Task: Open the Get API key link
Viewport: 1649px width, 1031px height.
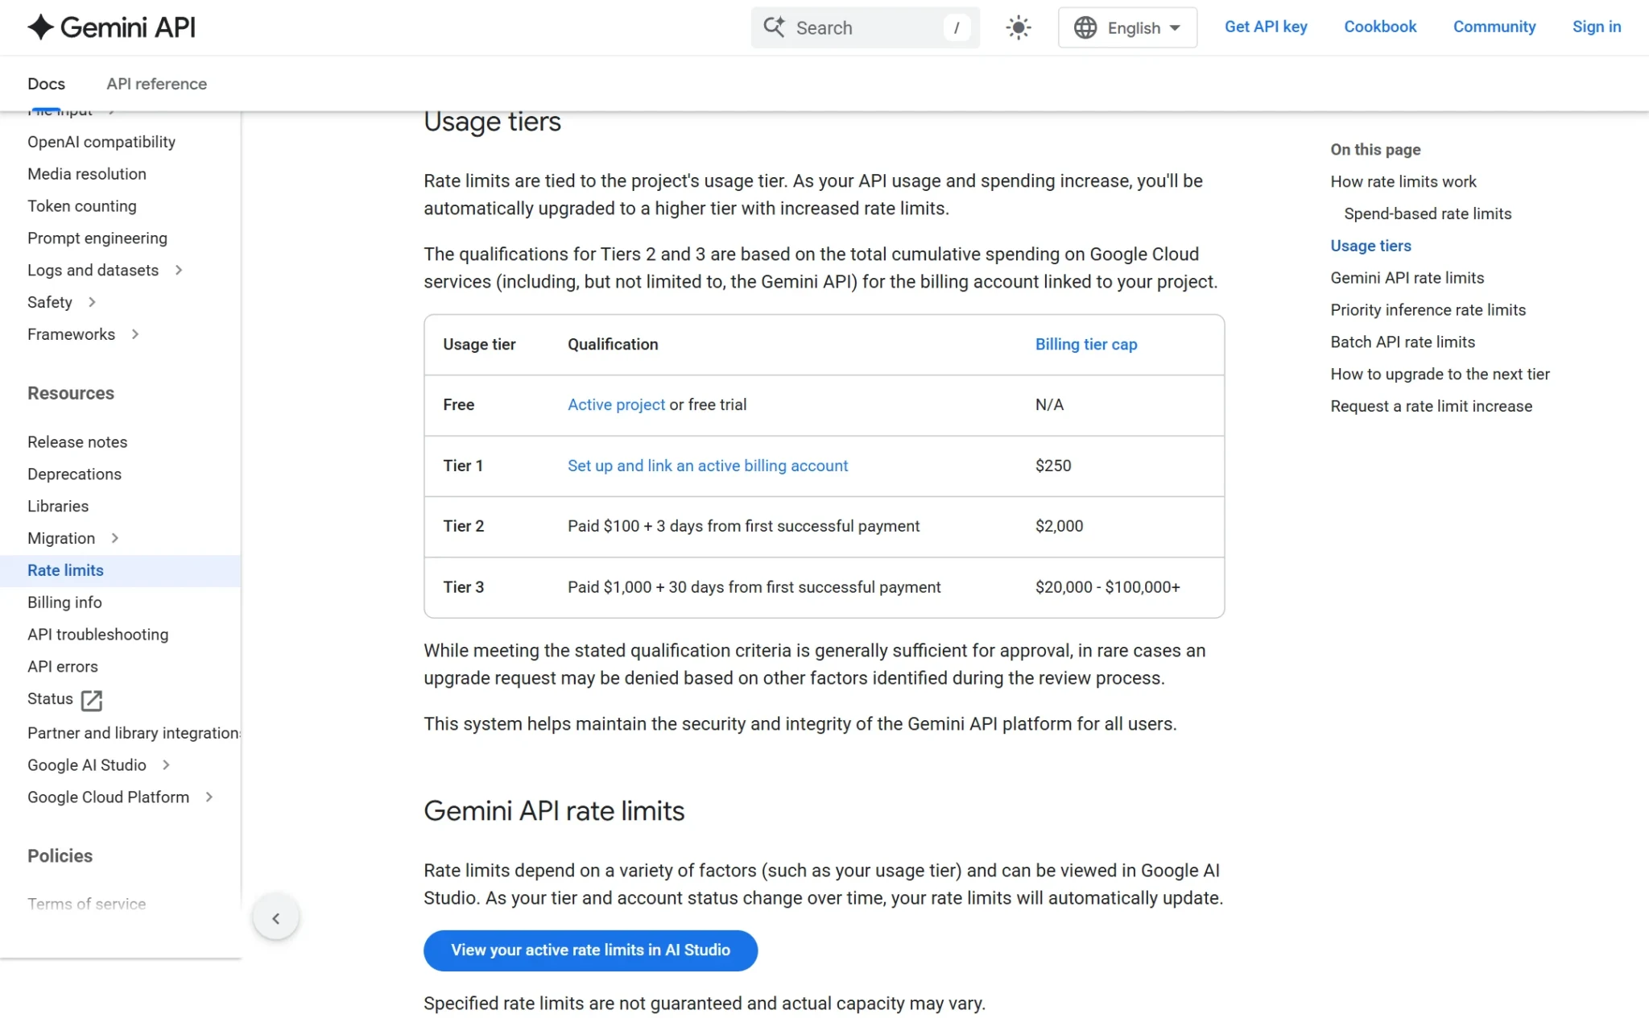Action: (x=1266, y=27)
